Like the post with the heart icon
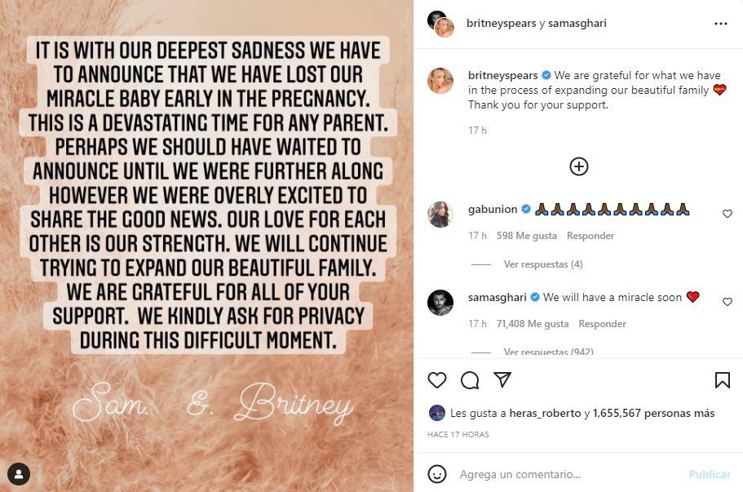Screen dimensions: 743x492 pos(437,380)
